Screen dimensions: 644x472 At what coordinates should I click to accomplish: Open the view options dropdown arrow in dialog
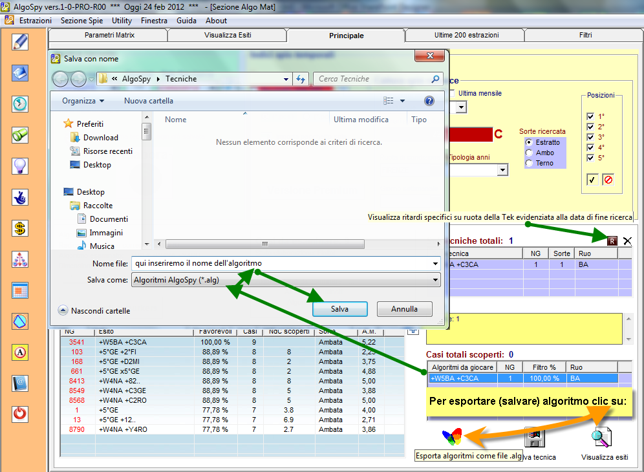click(x=402, y=101)
